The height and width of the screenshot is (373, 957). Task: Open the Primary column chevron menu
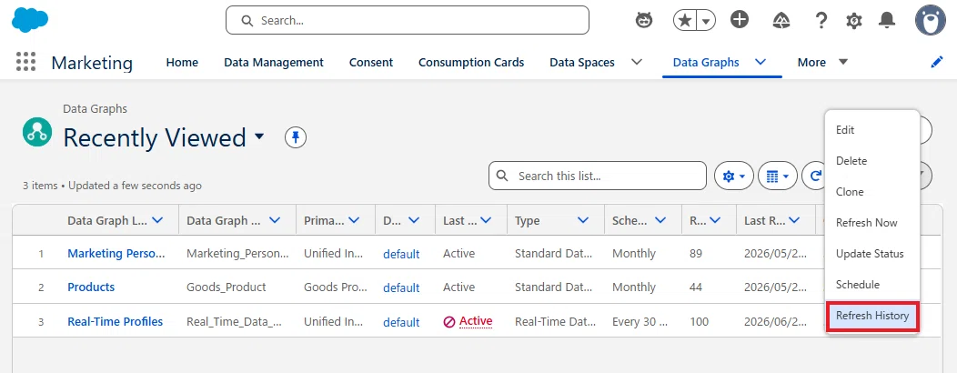(x=353, y=220)
